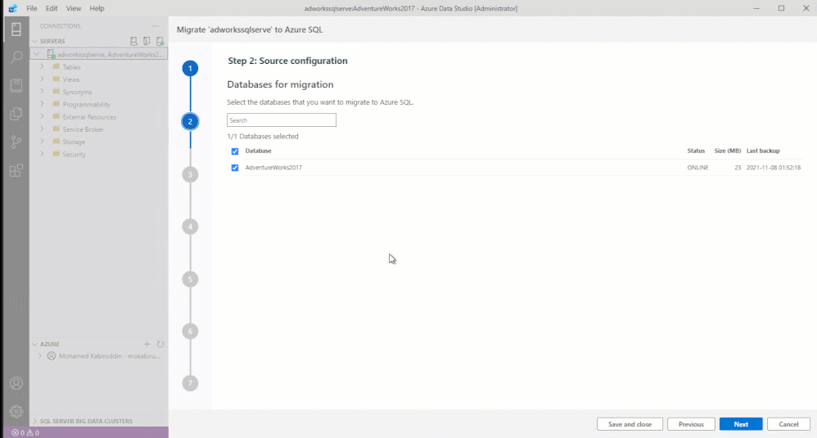Expand the Programmability tree node

[x=43, y=104]
